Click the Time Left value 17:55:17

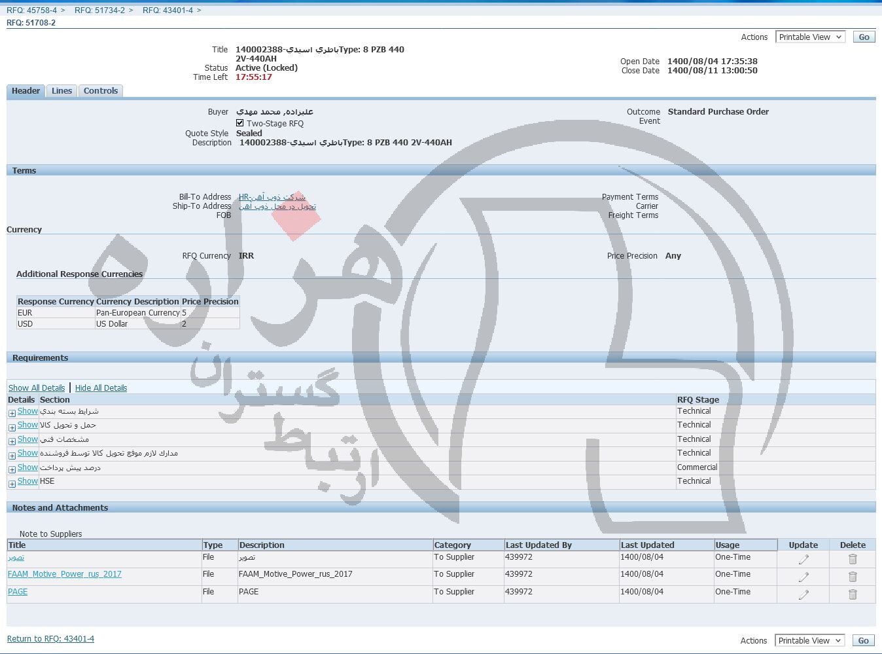pos(254,77)
